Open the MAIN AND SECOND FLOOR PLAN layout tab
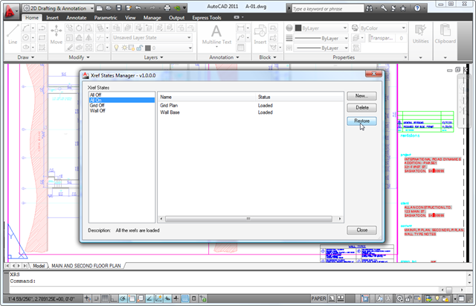The height and width of the screenshot is (306, 476). [87, 266]
